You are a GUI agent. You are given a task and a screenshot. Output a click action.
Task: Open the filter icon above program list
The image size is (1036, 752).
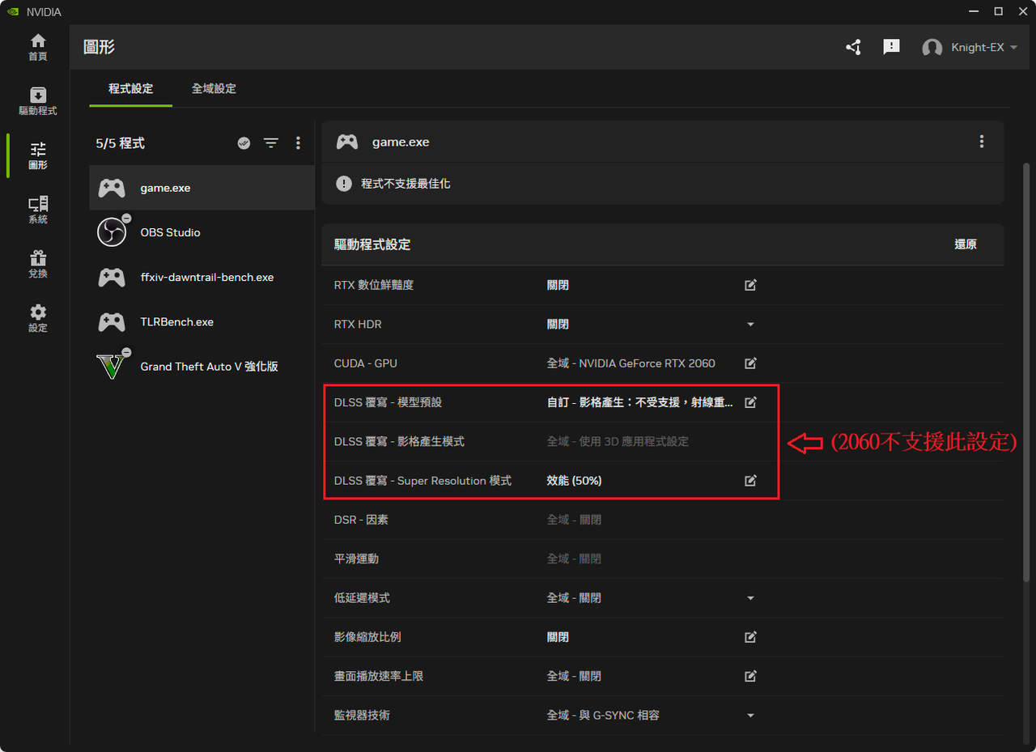[271, 143]
